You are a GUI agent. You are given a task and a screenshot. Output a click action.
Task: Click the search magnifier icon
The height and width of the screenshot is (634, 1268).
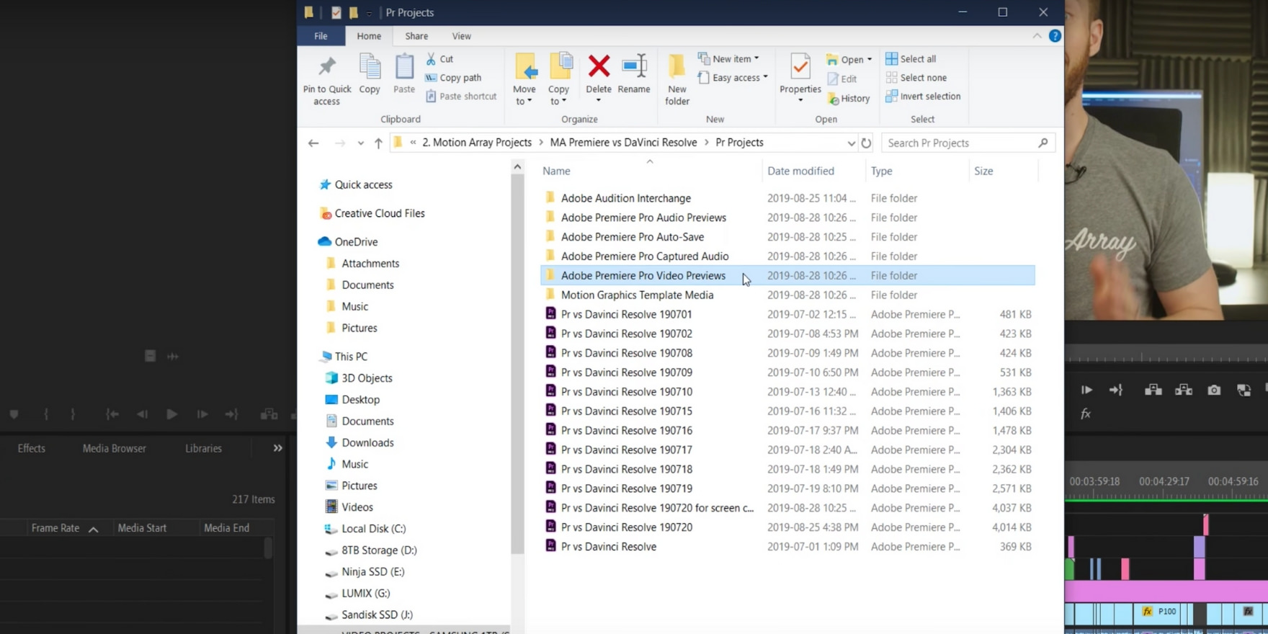1042,143
